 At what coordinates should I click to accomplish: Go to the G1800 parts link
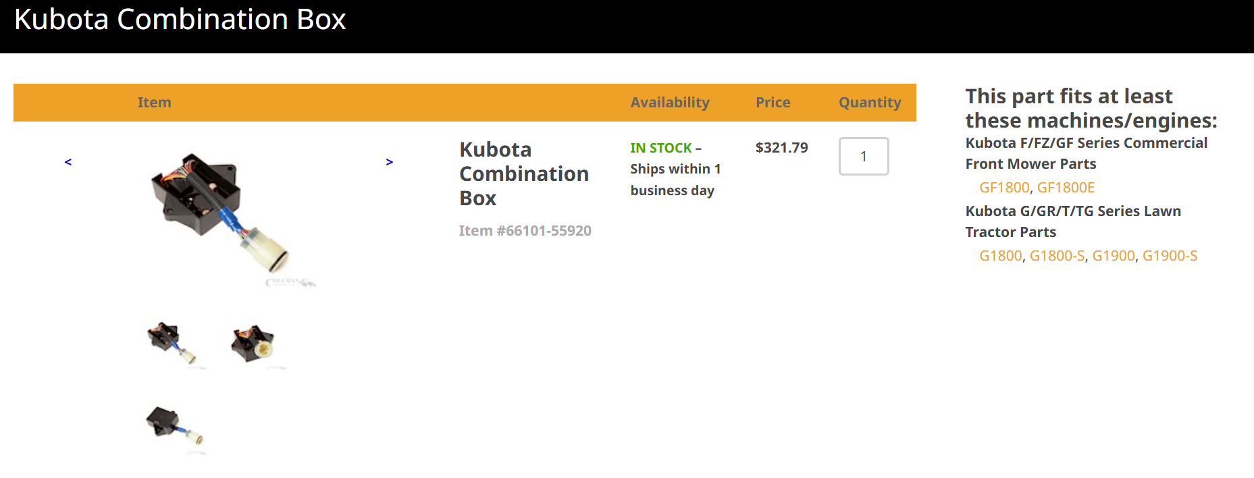pos(1000,256)
